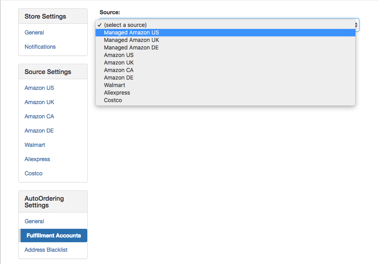Viewport: 378px width, 264px height.
Task: Choose Costco from the source dropdown
Action: point(225,100)
